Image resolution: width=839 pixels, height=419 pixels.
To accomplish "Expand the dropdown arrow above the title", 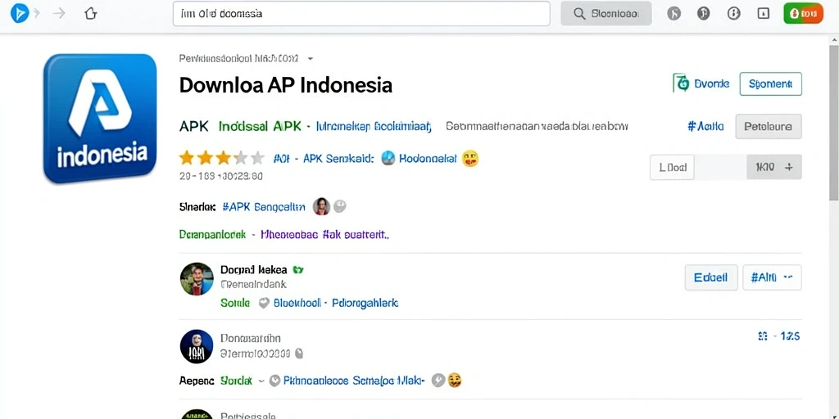I will [311, 58].
